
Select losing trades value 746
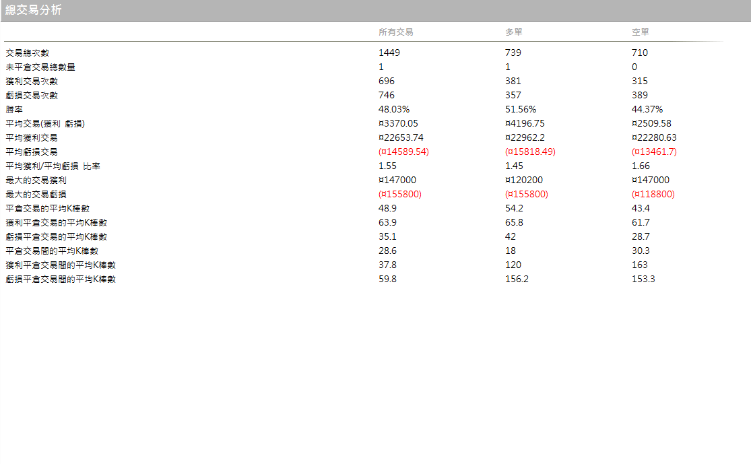tap(387, 95)
